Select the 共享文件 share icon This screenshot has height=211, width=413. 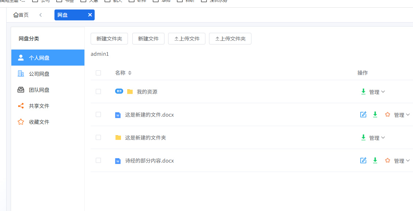[x=21, y=106]
